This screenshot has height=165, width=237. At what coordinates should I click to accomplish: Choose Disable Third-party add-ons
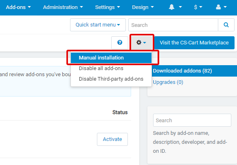[x=111, y=79]
